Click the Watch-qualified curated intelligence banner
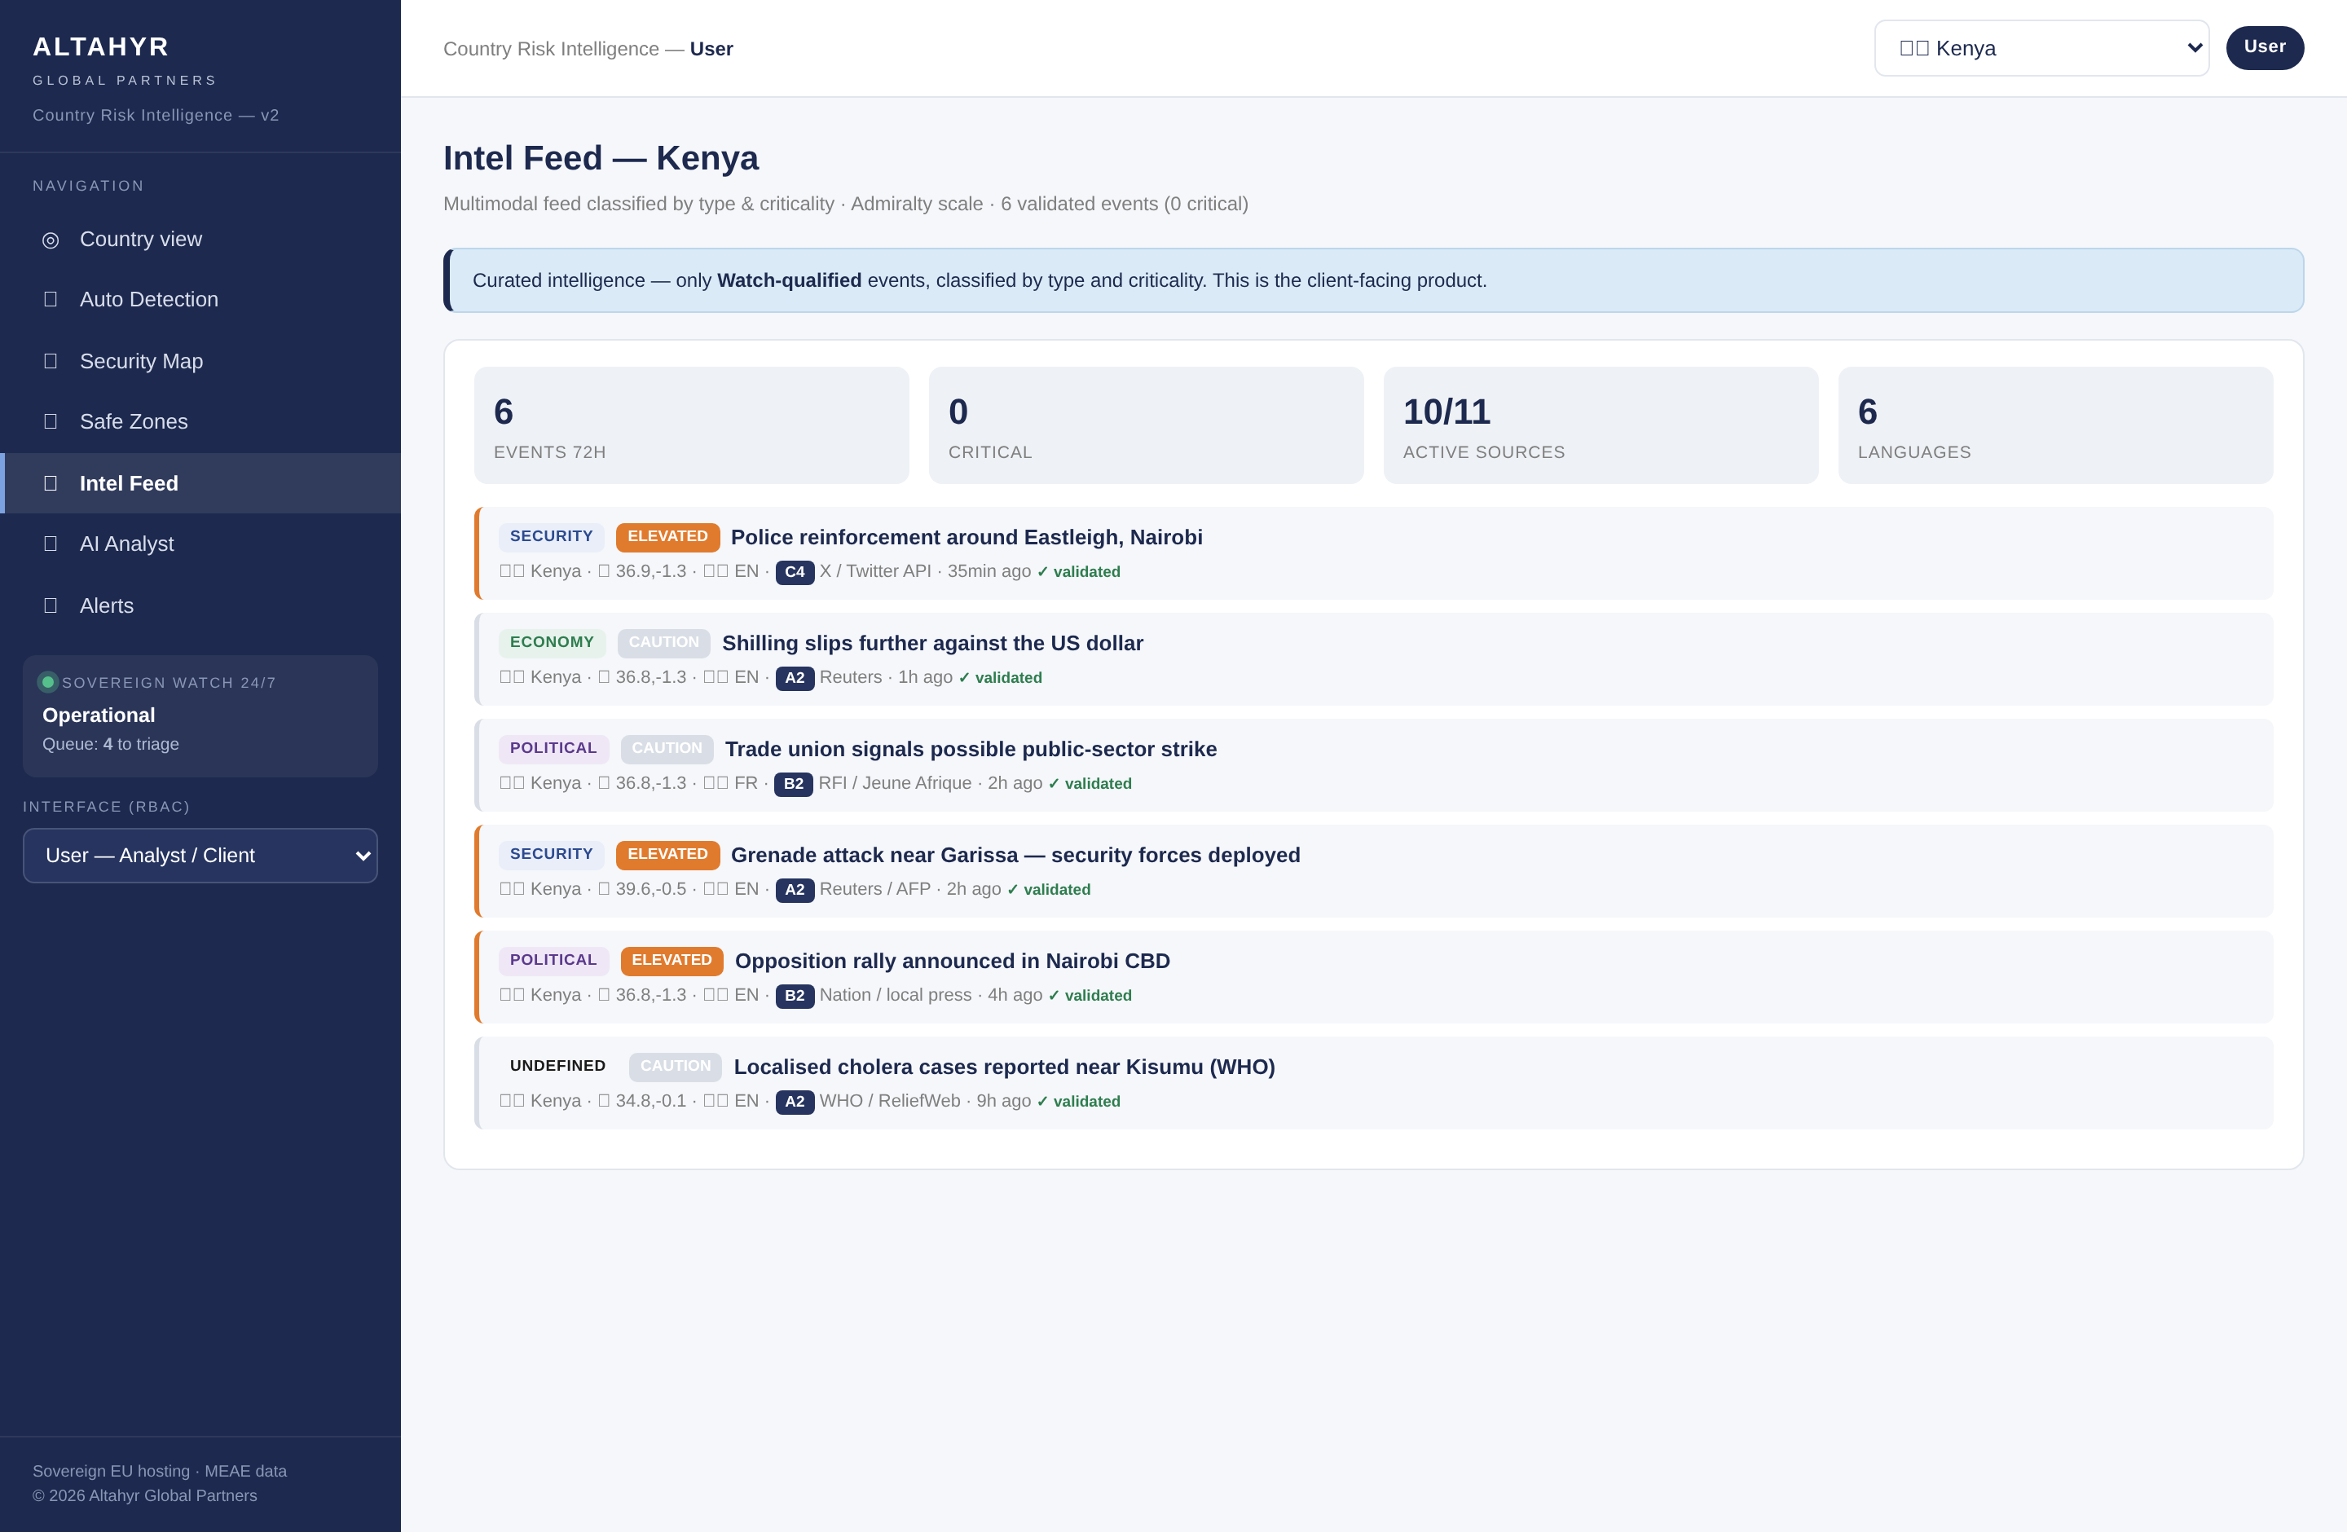 [x=1374, y=281]
